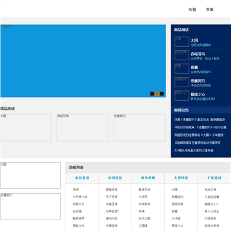Open 攻城掠地 in the 战争策略 column
Viewport: 231px width, 231px height.
click(144, 204)
